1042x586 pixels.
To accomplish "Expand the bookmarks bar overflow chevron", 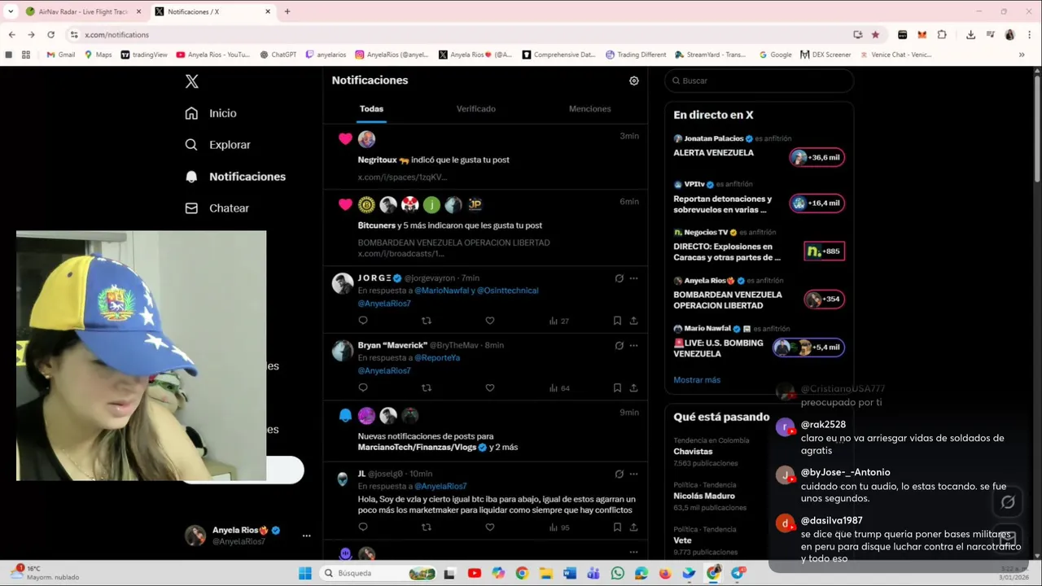I will click(x=1022, y=55).
